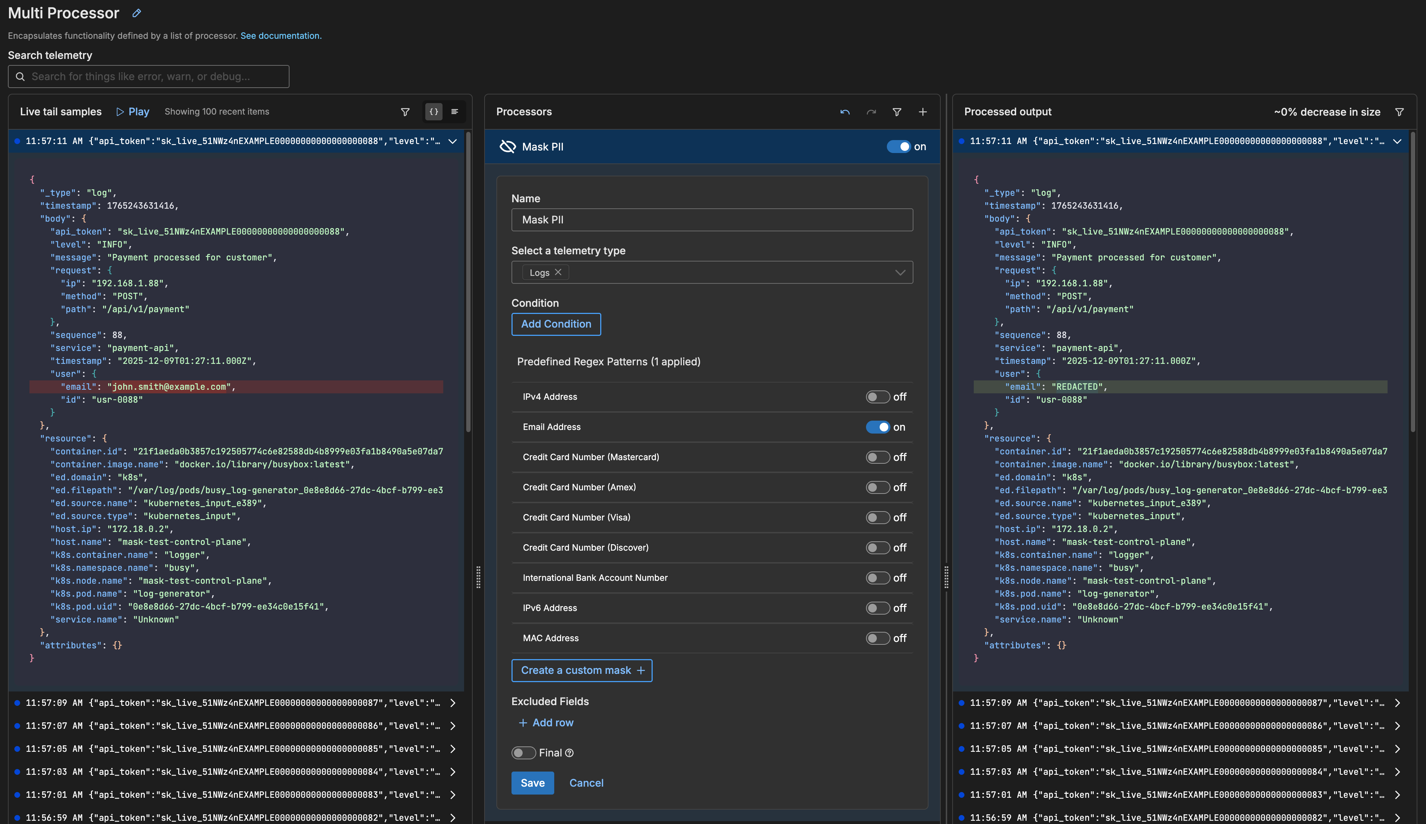Add a processor with the plus icon
The image size is (1426, 824).
coord(923,112)
